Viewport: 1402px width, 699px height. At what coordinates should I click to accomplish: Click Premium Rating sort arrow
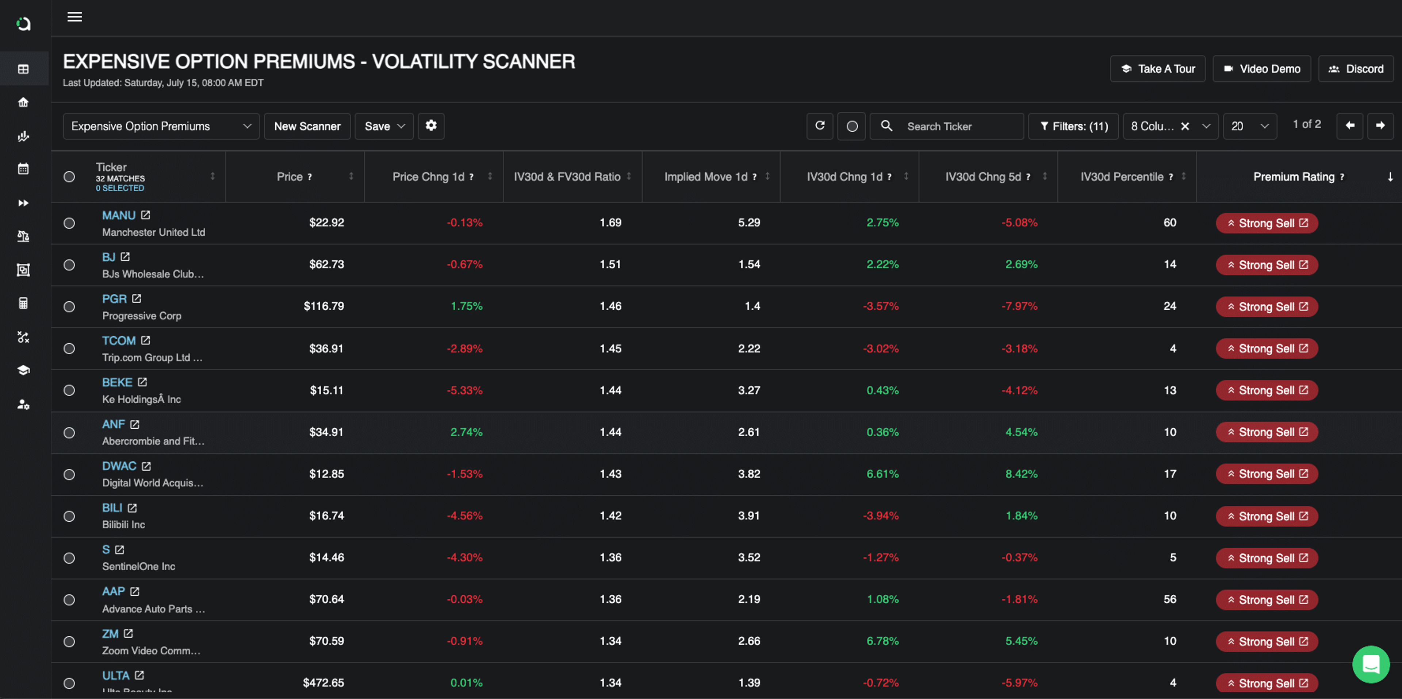pyautogui.click(x=1390, y=177)
